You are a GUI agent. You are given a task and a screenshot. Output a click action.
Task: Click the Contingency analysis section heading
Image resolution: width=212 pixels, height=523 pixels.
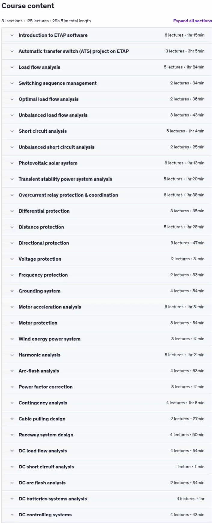43,403
